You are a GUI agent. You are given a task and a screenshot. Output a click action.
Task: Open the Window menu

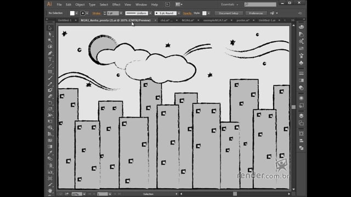[x=141, y=4]
